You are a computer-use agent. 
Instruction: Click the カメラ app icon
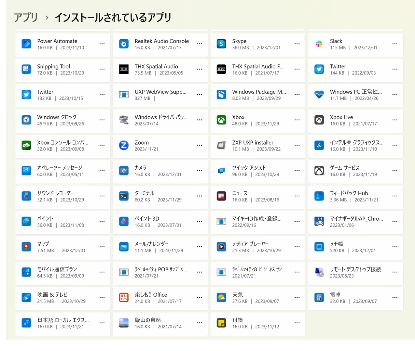click(x=124, y=171)
